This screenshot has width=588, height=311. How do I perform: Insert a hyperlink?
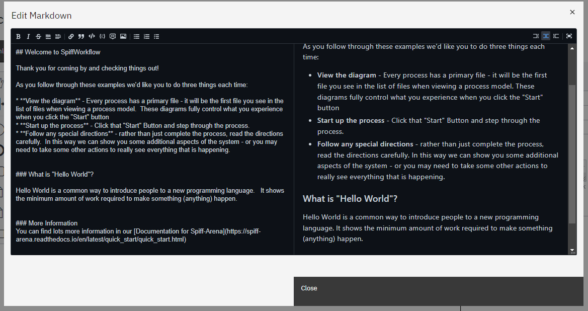71,36
